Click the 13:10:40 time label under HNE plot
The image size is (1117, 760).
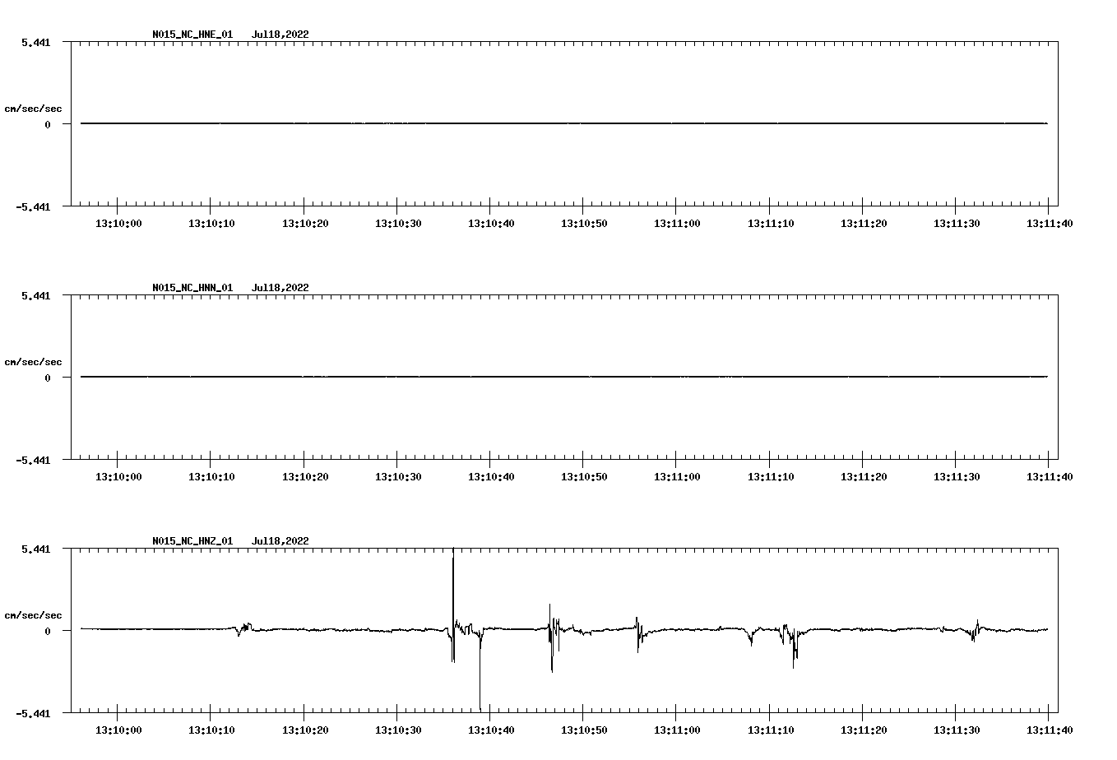[x=491, y=223]
